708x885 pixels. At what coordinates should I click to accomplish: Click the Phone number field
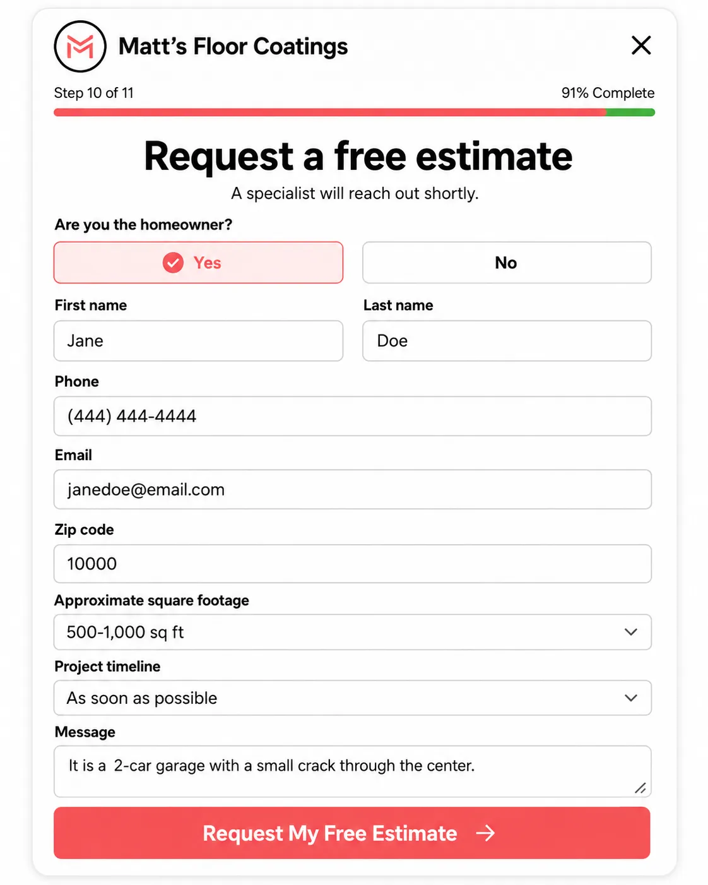click(353, 416)
